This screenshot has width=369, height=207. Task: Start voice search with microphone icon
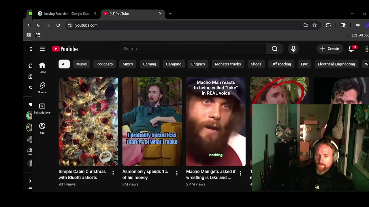[x=293, y=49]
